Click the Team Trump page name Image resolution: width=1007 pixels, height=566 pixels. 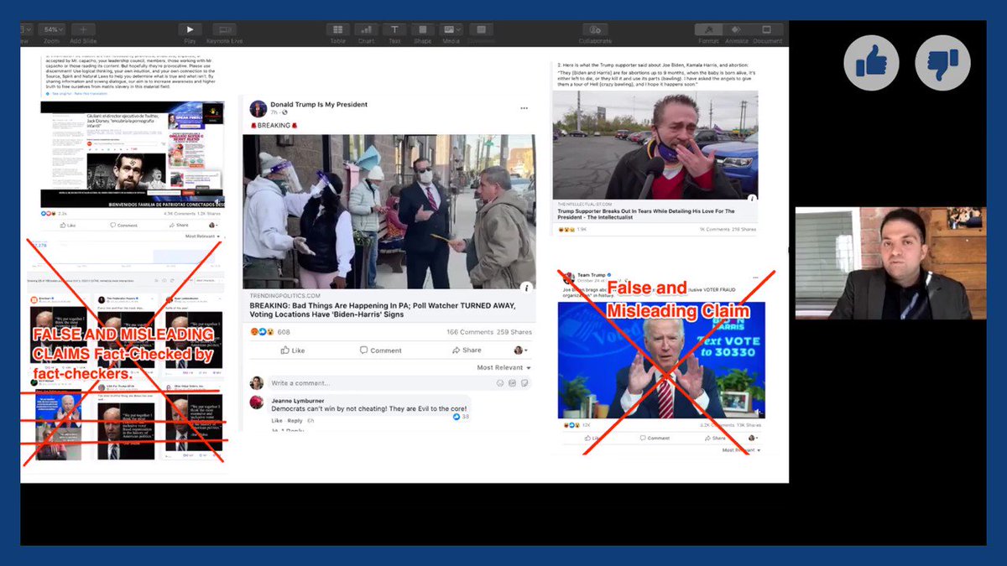click(x=592, y=273)
